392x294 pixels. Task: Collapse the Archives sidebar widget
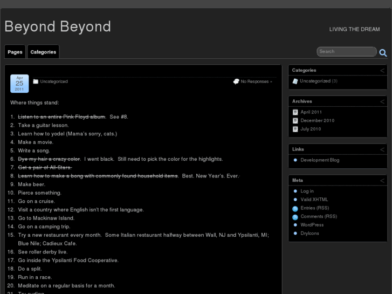click(x=382, y=101)
